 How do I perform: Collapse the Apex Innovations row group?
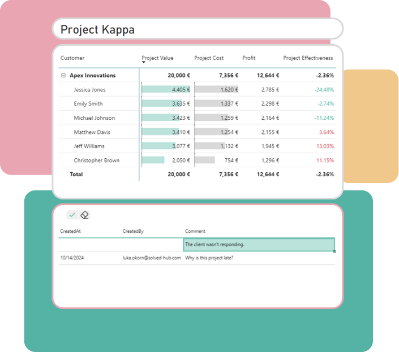[63, 75]
